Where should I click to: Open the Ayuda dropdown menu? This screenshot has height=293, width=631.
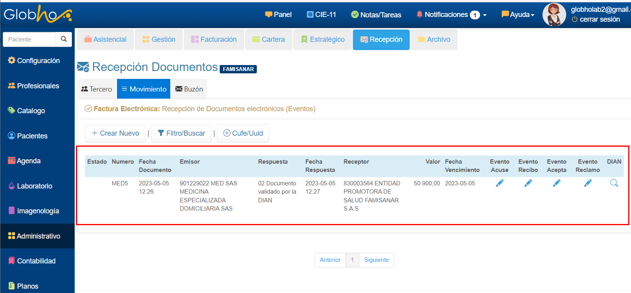tap(518, 15)
